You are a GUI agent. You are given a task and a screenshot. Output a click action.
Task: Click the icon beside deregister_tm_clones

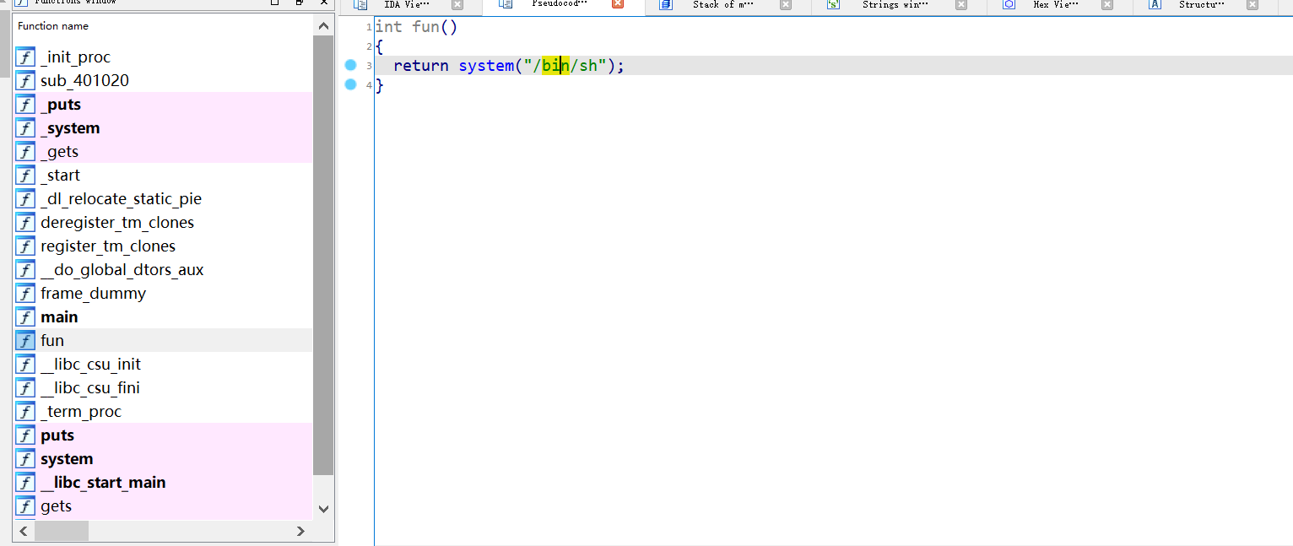click(x=26, y=222)
